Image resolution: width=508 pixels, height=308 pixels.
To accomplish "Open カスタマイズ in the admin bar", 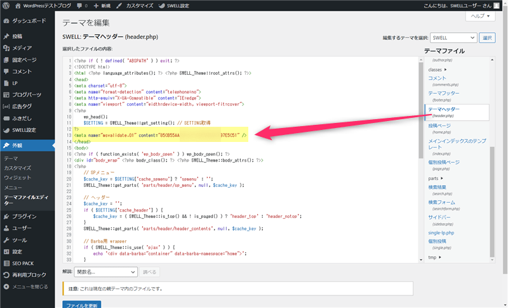I will pyautogui.click(x=139, y=6).
